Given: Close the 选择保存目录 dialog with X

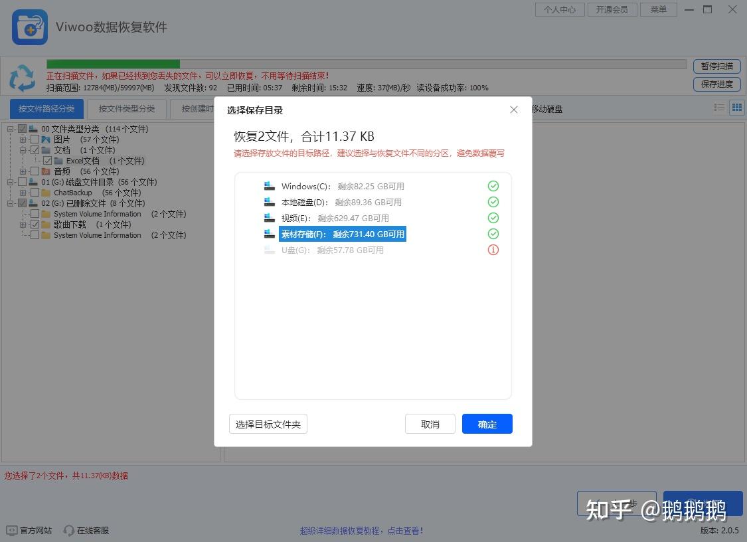Looking at the screenshot, I should point(513,110).
